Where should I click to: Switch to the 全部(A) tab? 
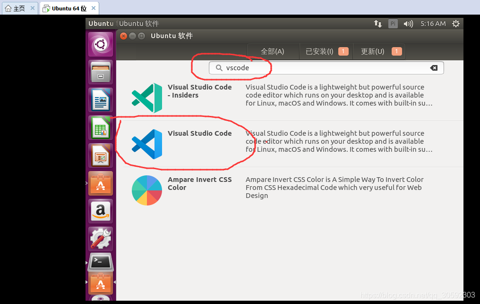pyautogui.click(x=273, y=51)
